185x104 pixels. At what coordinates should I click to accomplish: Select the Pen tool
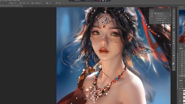pos(174,46)
